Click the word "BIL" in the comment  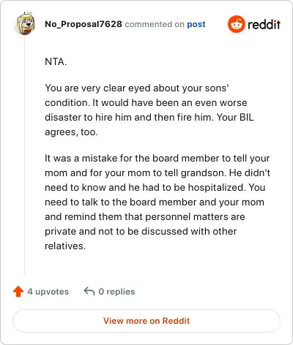pyautogui.click(x=247, y=118)
